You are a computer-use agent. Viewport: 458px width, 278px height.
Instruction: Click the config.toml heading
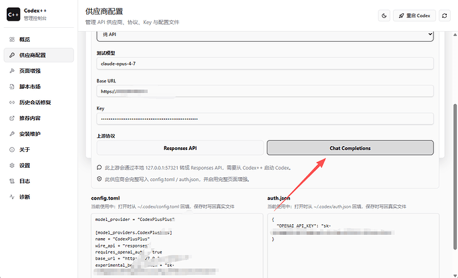[106, 198]
